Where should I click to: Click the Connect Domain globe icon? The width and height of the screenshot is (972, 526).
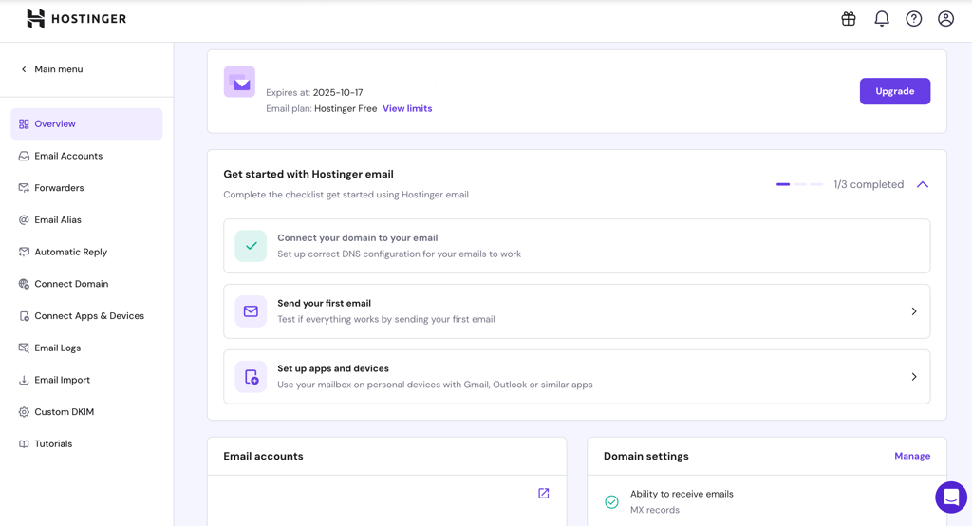click(24, 284)
